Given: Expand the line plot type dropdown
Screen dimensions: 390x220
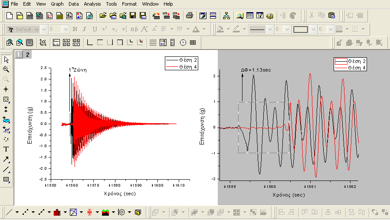Looking at the screenshot, I should tap(17, 212).
